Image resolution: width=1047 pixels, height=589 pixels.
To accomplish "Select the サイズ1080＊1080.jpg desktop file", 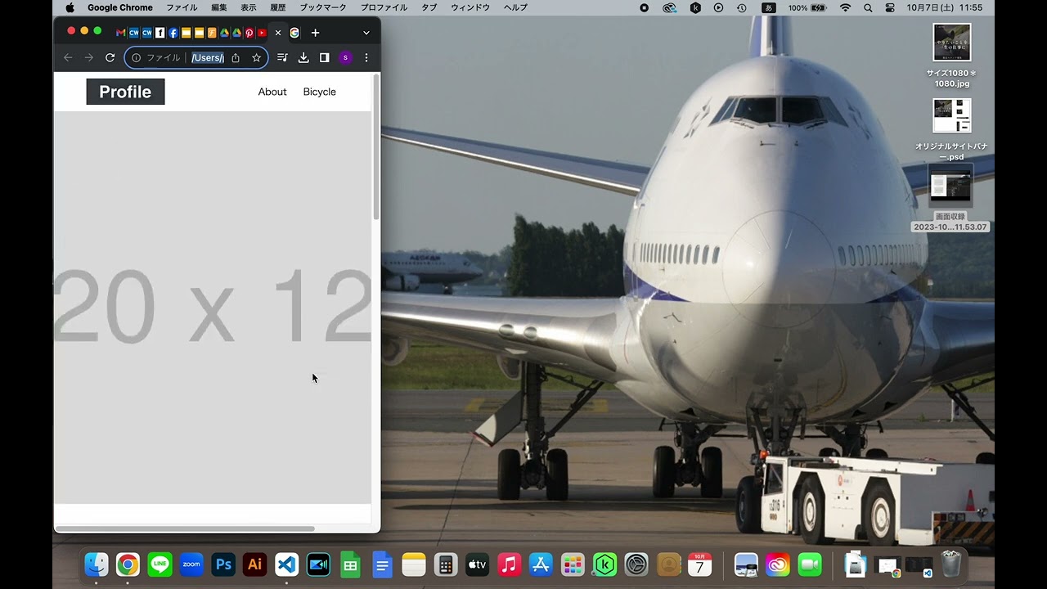I will click(x=951, y=43).
